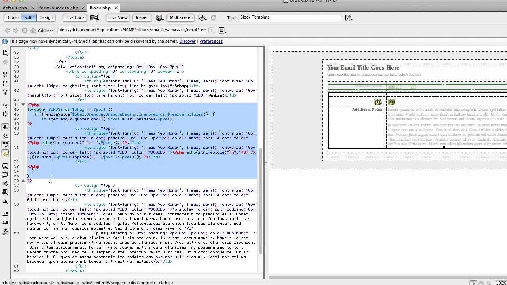The image size is (507, 285).
Task: Open the Visual Aids eye menu
Action: click(x=202, y=18)
